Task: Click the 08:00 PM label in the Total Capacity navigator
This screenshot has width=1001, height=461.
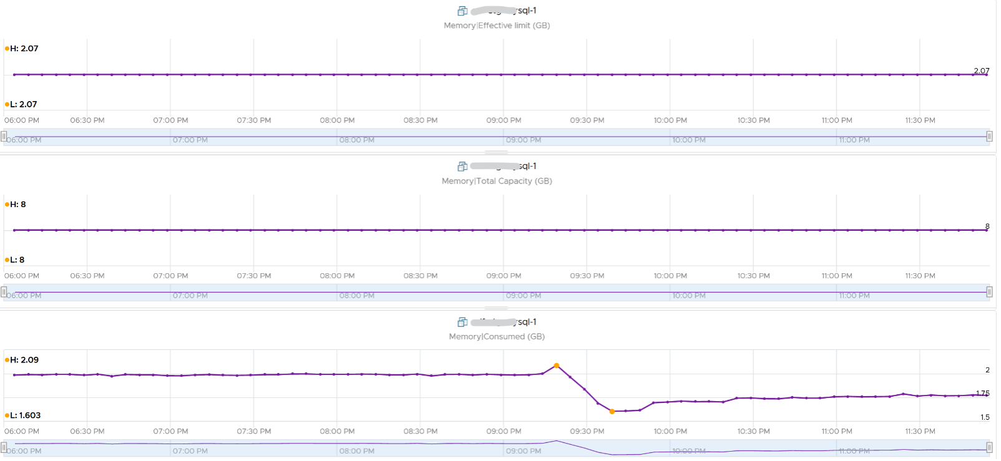Action: tap(357, 296)
